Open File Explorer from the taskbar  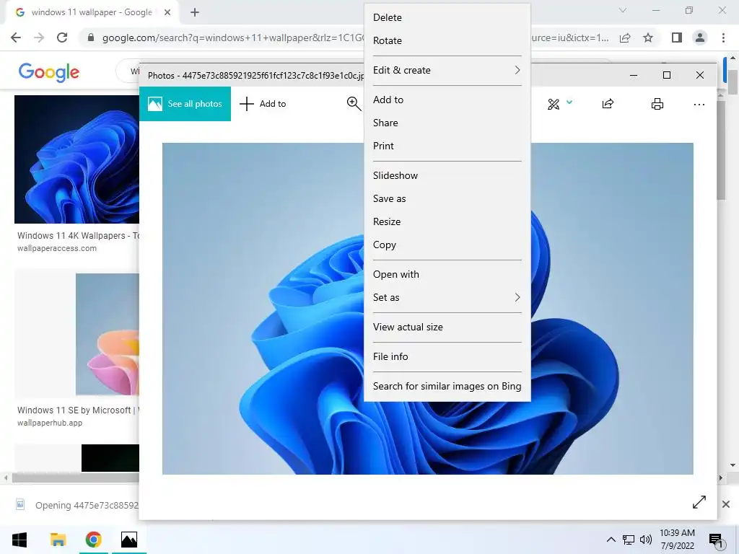click(x=58, y=540)
